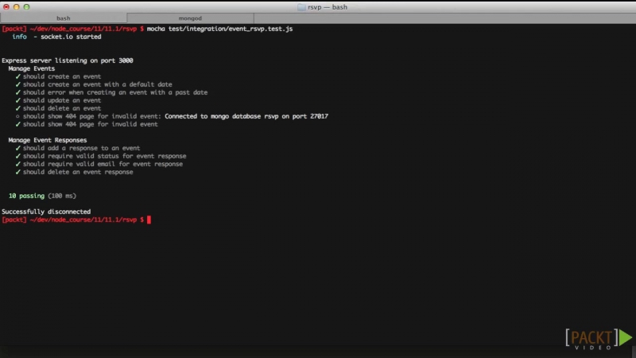The height and width of the screenshot is (358, 636).
Task: Click the 'Manage Events' heading
Action: point(32,68)
